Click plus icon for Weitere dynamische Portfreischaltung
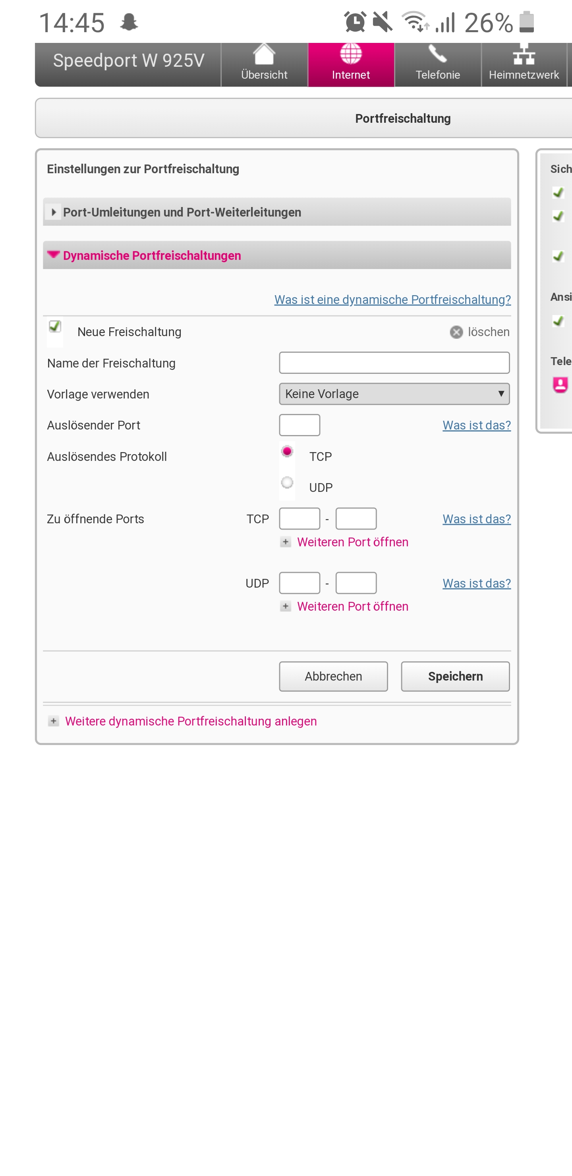This screenshot has height=1176, width=572. coord(53,721)
